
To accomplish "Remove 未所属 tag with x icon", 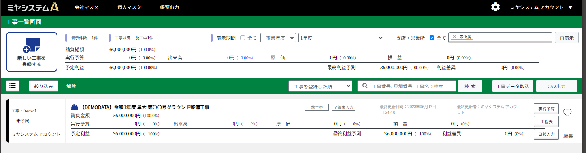I will coord(454,37).
